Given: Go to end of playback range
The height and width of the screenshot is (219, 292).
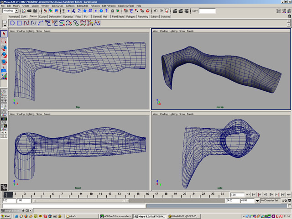Looking at the screenshot, I should tap(289, 195).
